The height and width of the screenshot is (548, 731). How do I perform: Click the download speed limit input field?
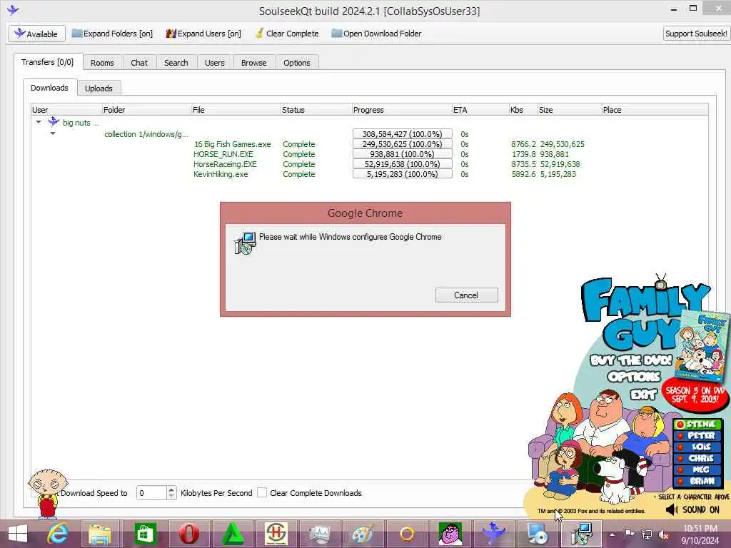pyautogui.click(x=151, y=493)
